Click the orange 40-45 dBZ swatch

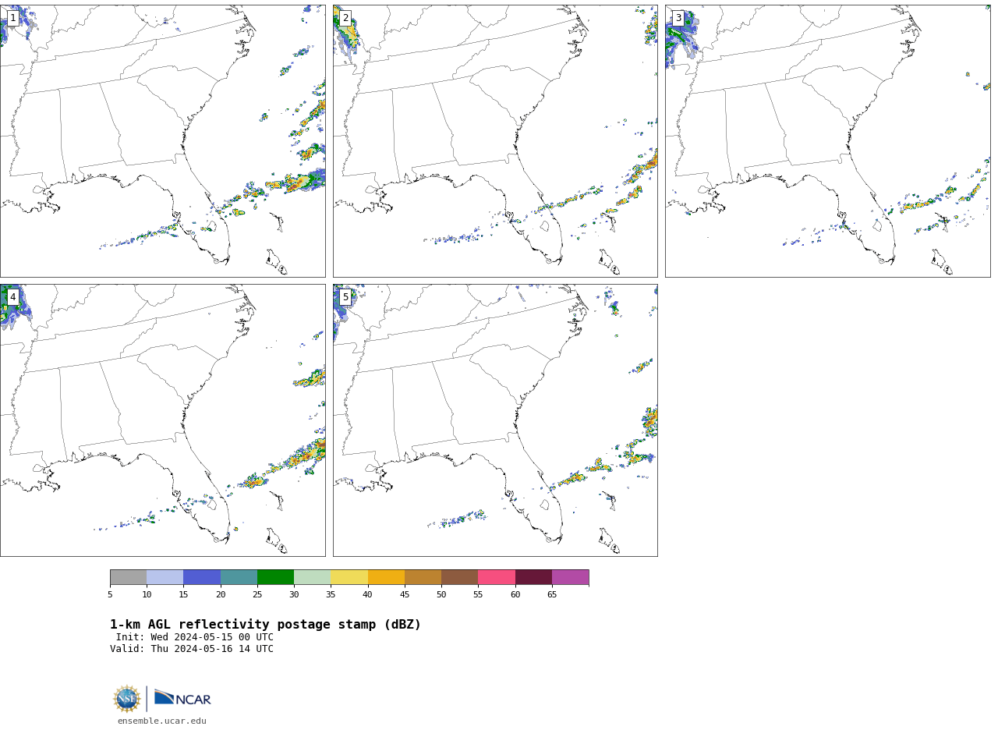[x=386, y=577]
